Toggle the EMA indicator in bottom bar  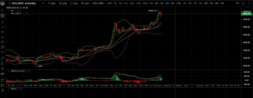click(13, 86)
